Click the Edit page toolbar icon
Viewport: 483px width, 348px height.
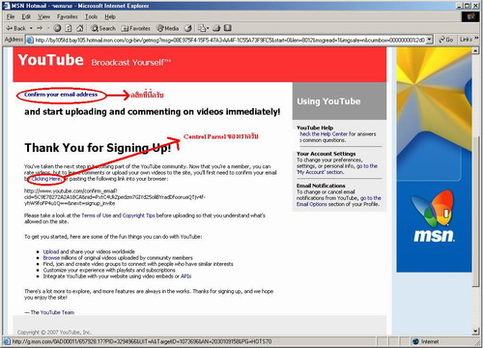point(228,28)
